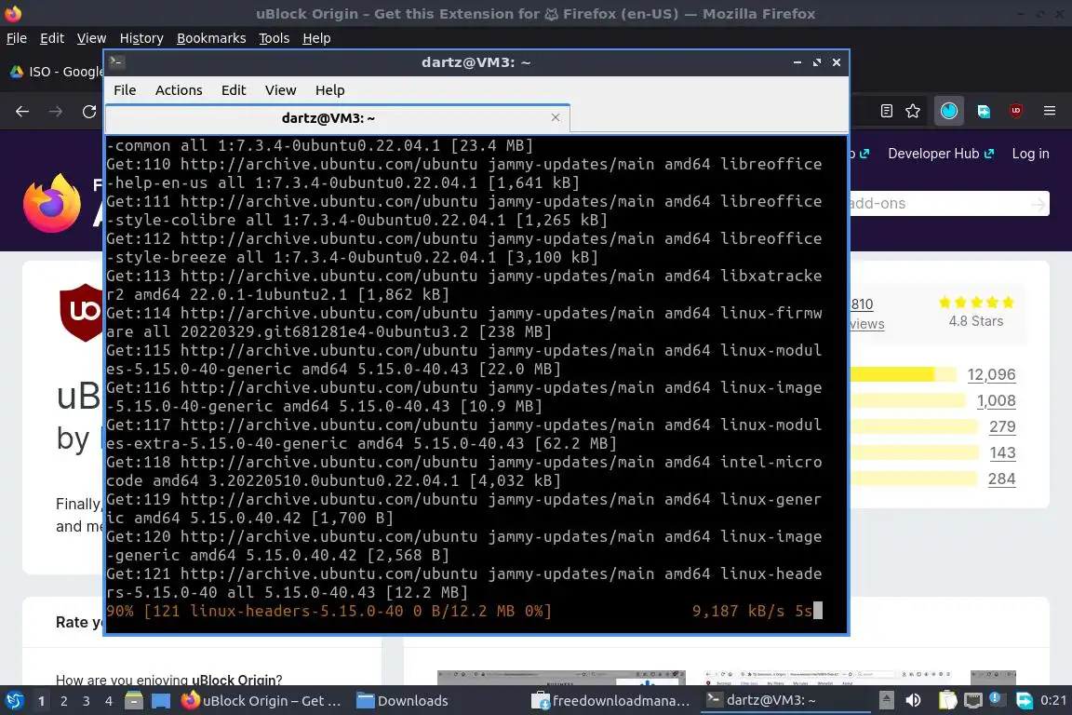Switch to workspace 4 in taskbar
This screenshot has width=1072, height=715.
[108, 701]
